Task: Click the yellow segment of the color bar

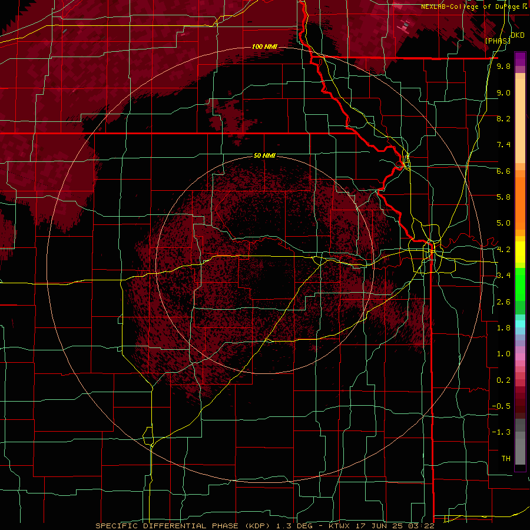Action: point(520,252)
